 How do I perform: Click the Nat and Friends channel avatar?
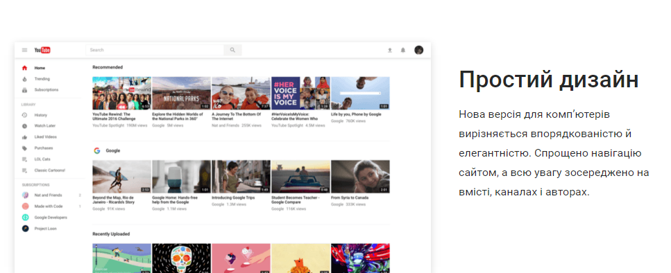click(x=25, y=195)
